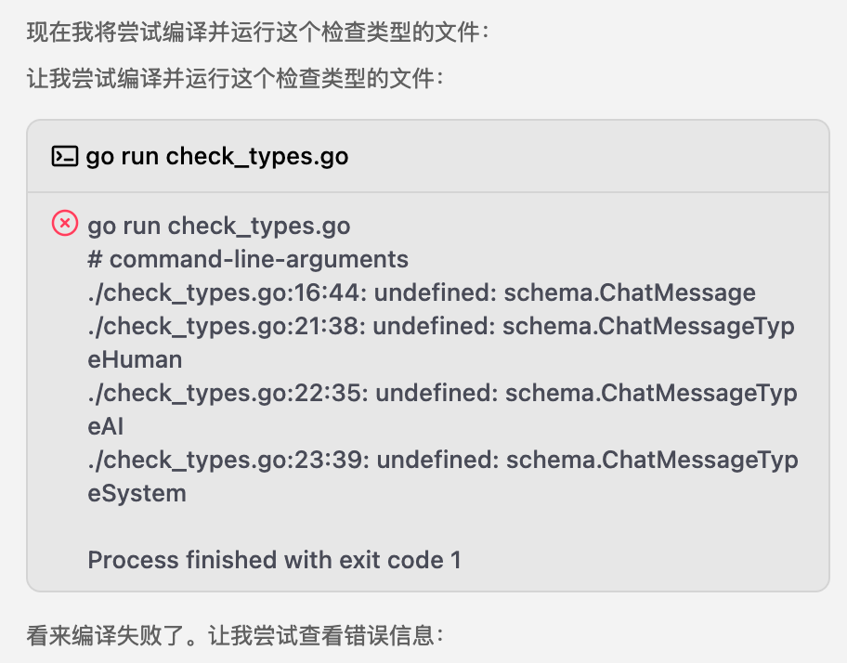Open error location check_types.go:22:35

[228, 393]
